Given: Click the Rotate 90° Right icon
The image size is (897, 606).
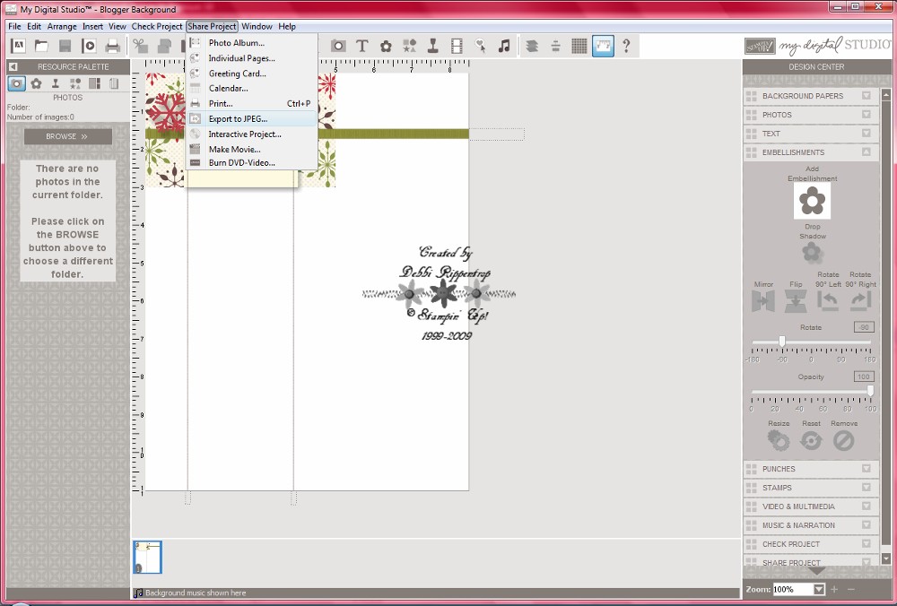Looking at the screenshot, I should (860, 300).
